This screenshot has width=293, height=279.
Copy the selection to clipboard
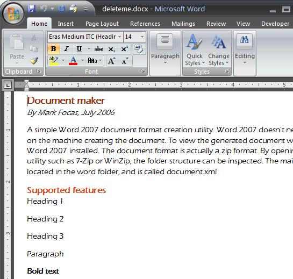[x=34, y=49]
